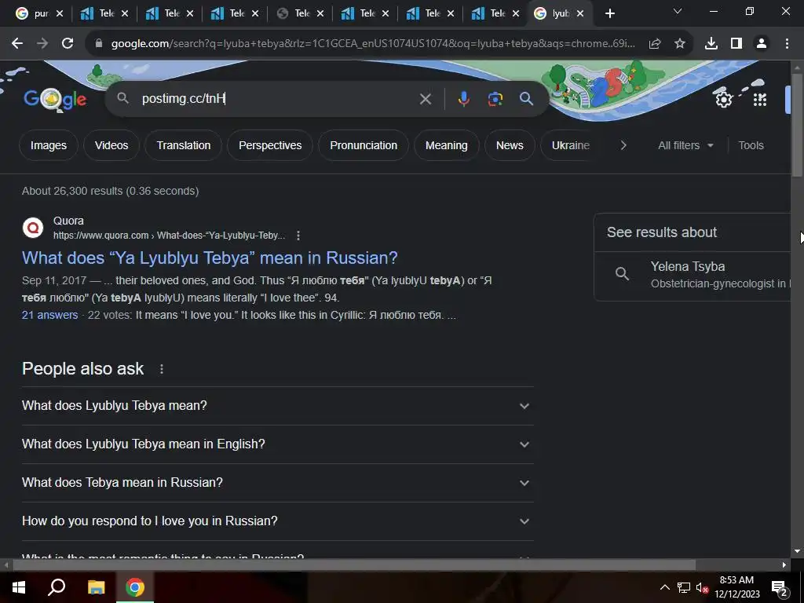Screen dimensions: 804x603
Task: Click the Quora result URL
Action: (170, 236)
